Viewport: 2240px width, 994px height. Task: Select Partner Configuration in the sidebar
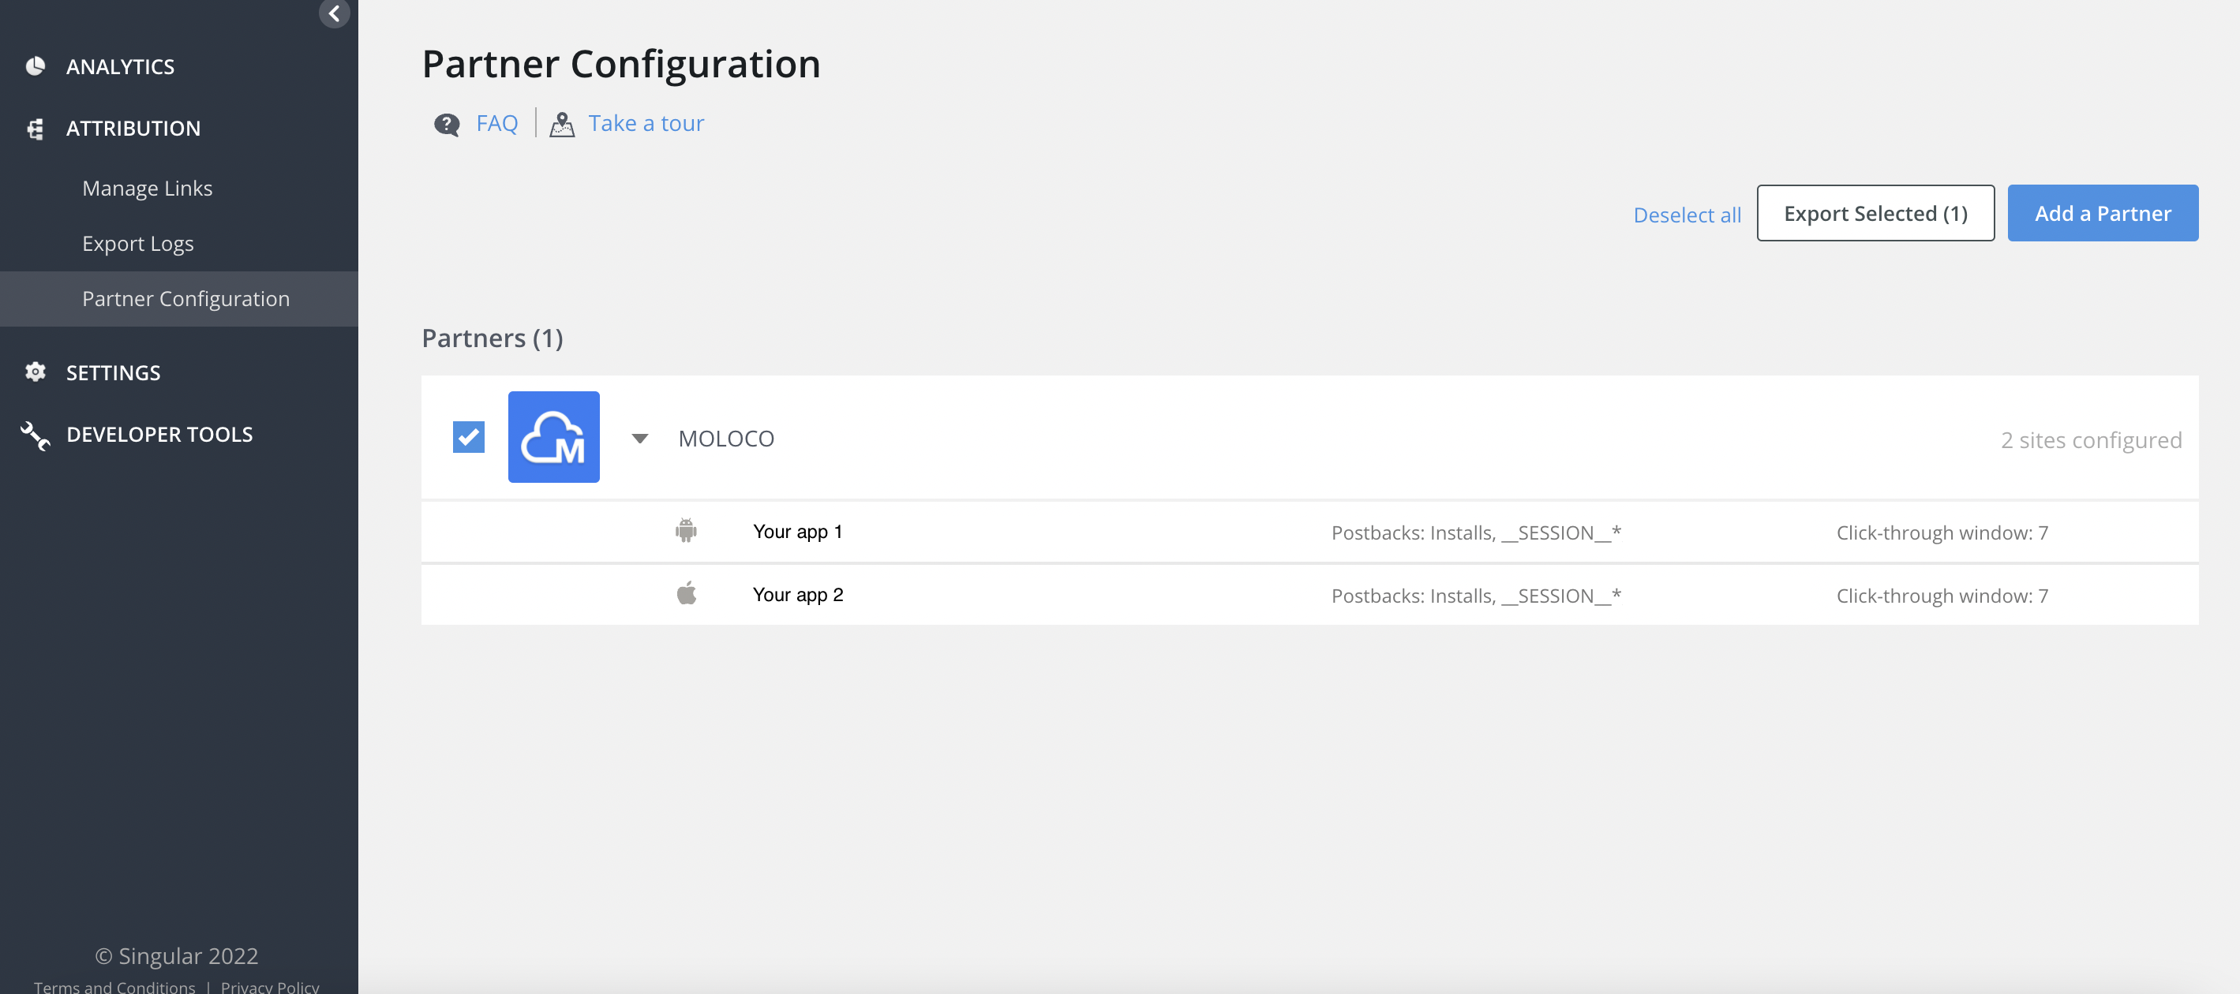point(185,299)
